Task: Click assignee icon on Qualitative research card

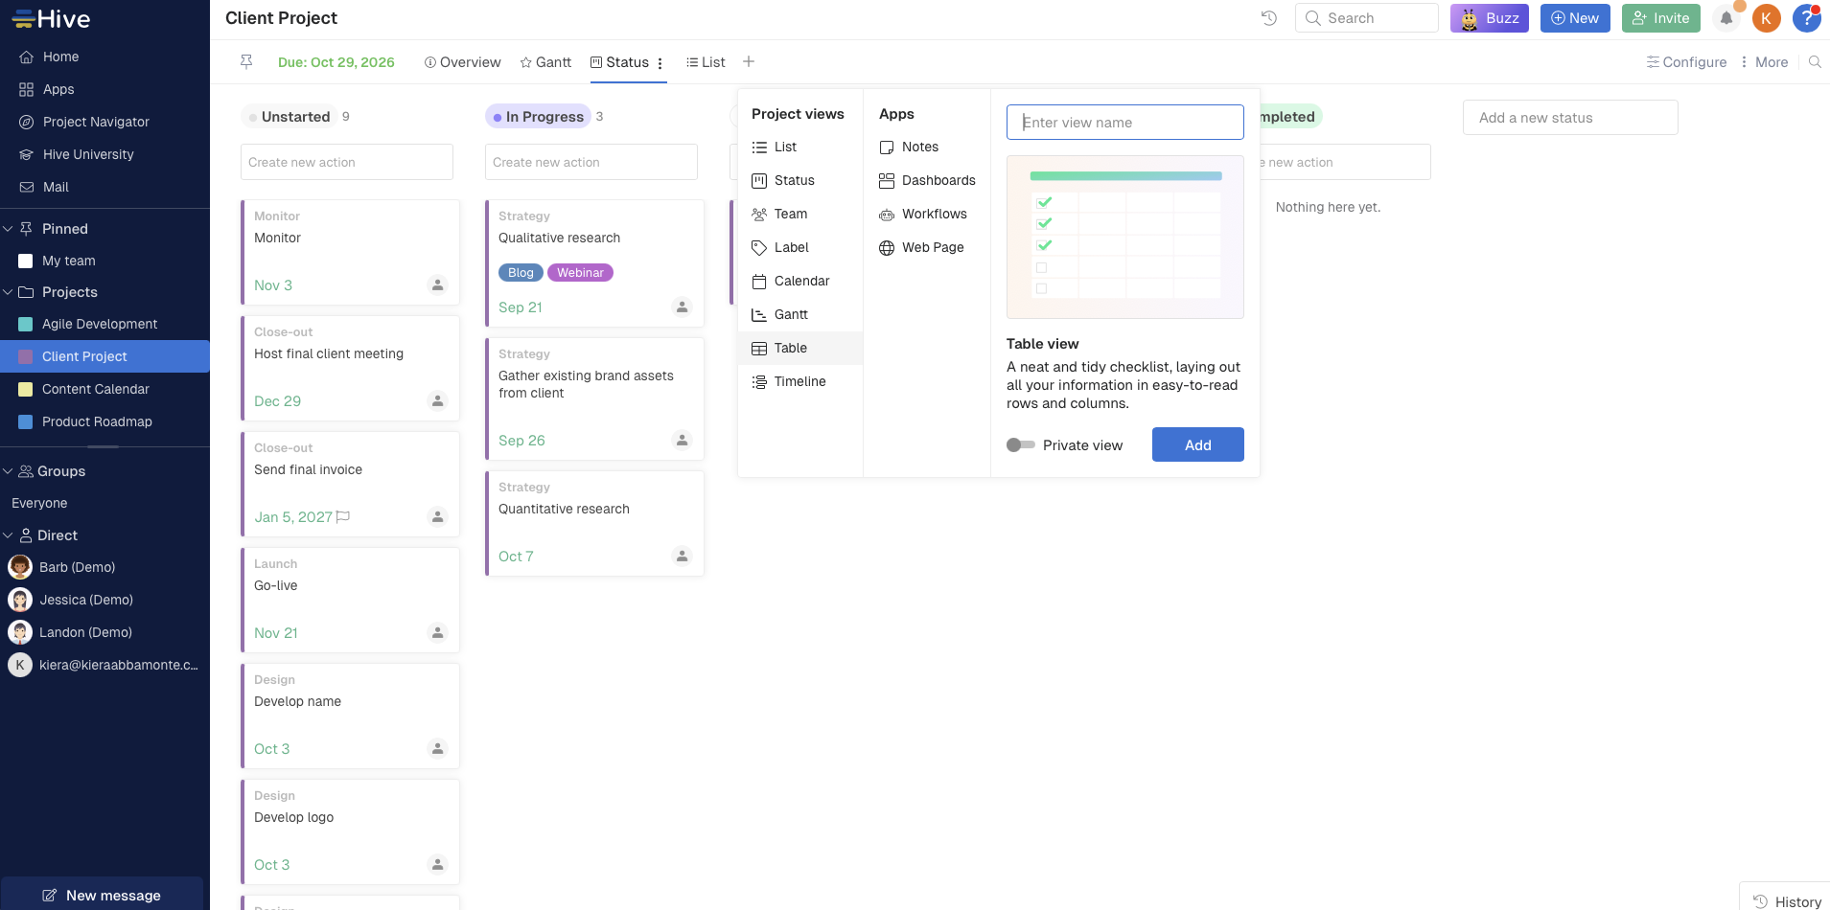Action: click(x=683, y=307)
